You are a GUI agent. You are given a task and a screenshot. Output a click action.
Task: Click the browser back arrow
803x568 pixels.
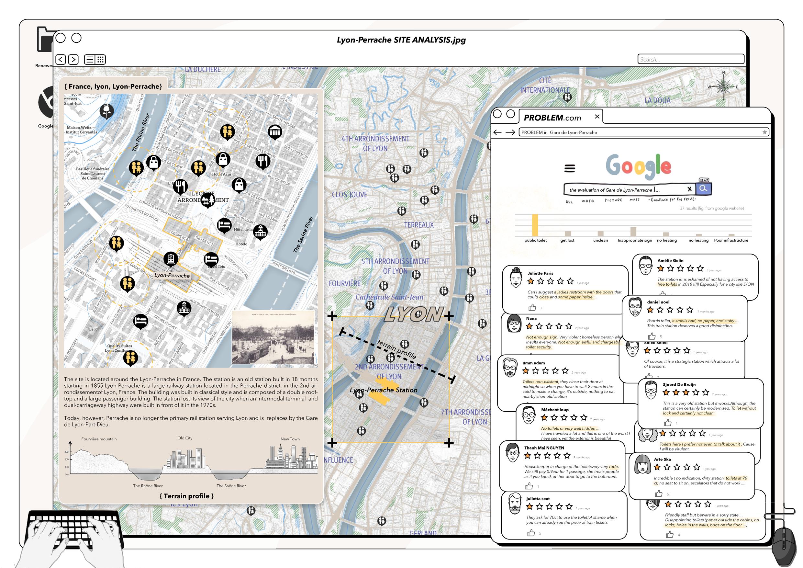coord(497,132)
